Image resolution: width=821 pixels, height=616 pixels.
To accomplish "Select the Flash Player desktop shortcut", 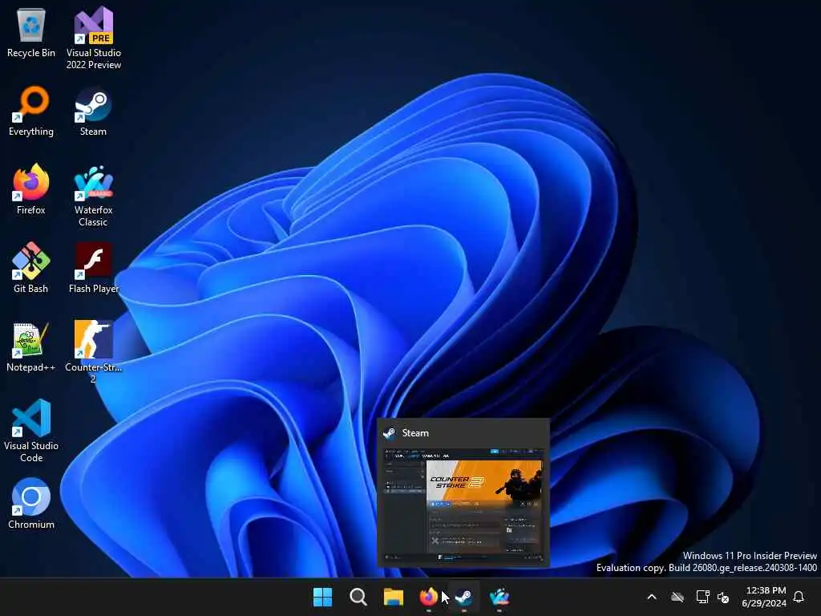I will coord(94,268).
